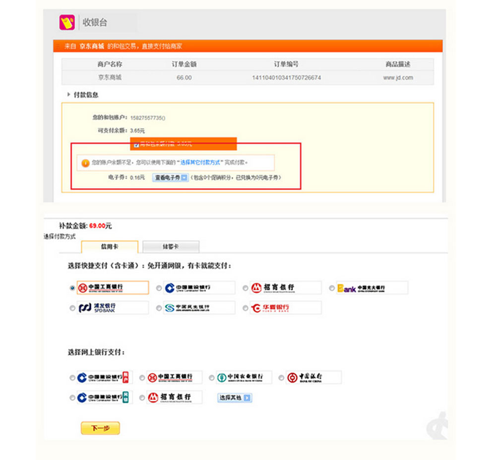Select the 浦发银行 radio button
This screenshot has height=460, width=496.
point(72,308)
